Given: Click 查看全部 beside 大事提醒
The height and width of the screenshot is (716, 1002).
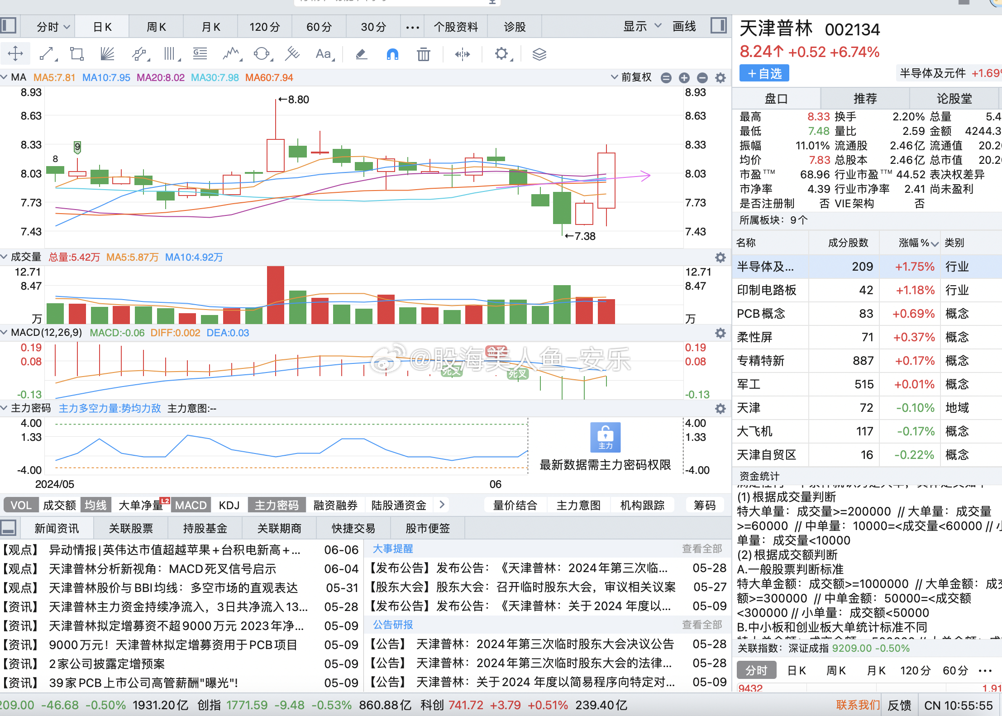Looking at the screenshot, I should pos(702,549).
